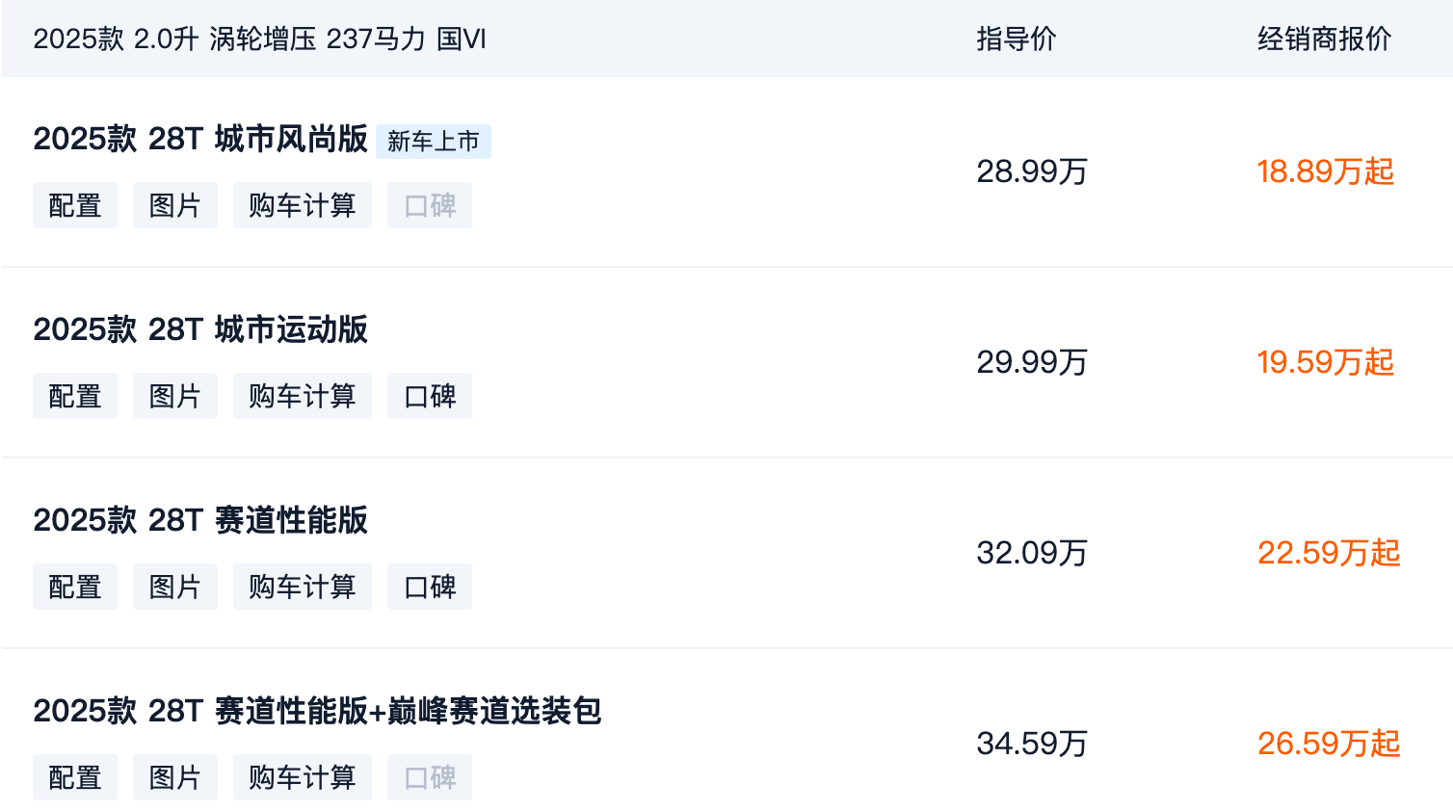Click the 19.59万起 dealer price
The image size is (1453, 811).
1325,362
